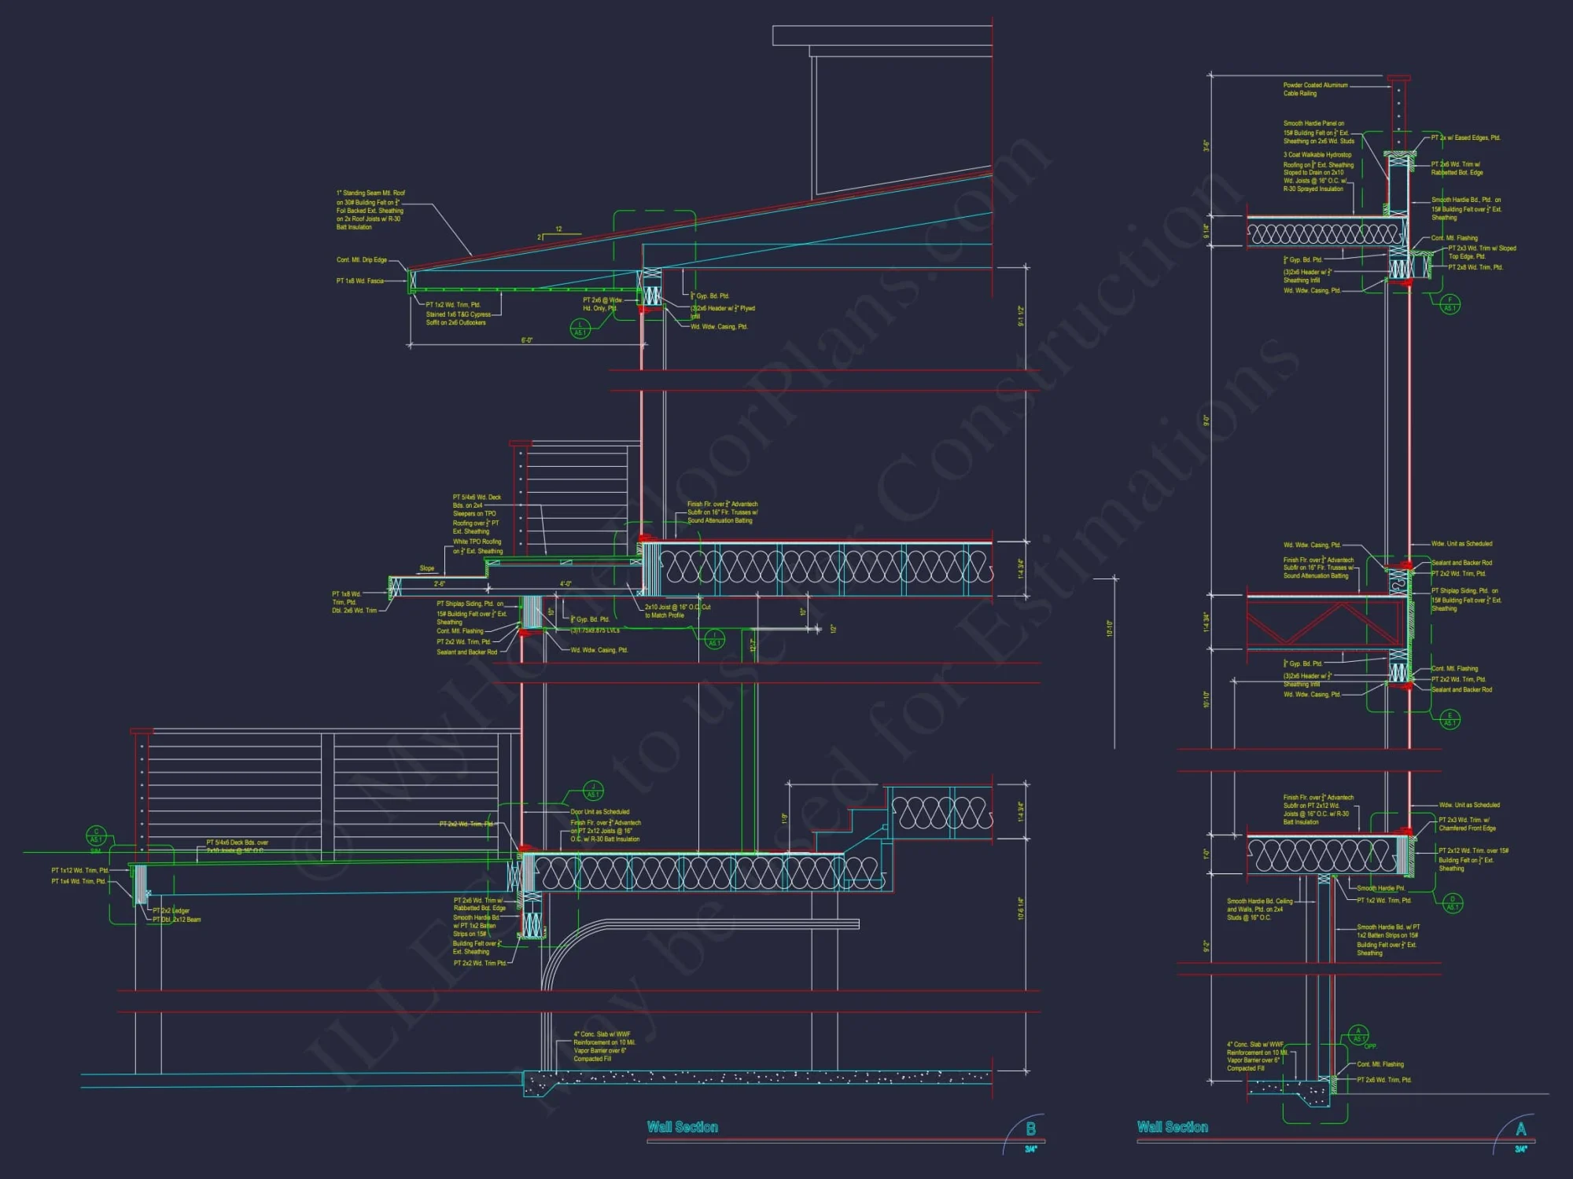Click the PT Dbl. 2x12 Beam label
The width and height of the screenshot is (1573, 1179).
177,920
